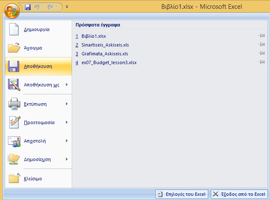Expand the Εκτύπωση submenu arrow
This screenshot has height=200, width=270.
coord(67,104)
